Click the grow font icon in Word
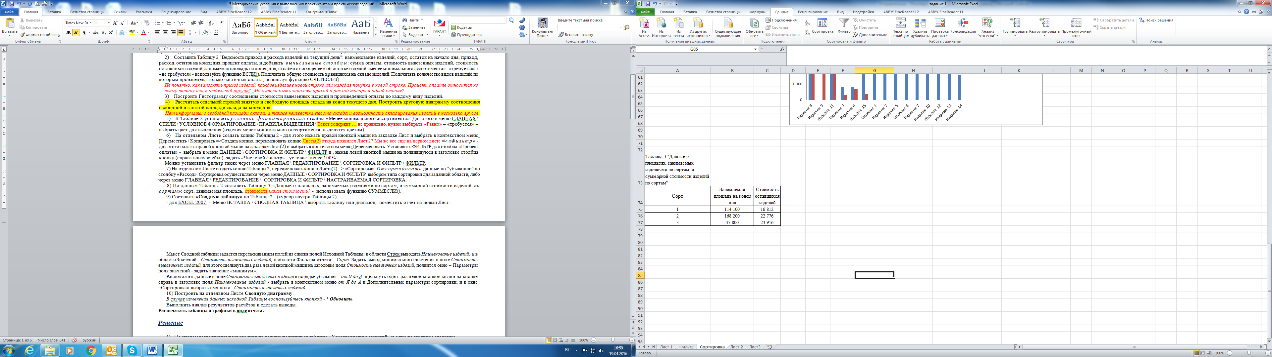This screenshot has height=357, width=1272. point(115,23)
